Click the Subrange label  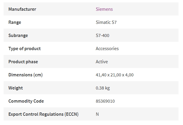coord(18,36)
